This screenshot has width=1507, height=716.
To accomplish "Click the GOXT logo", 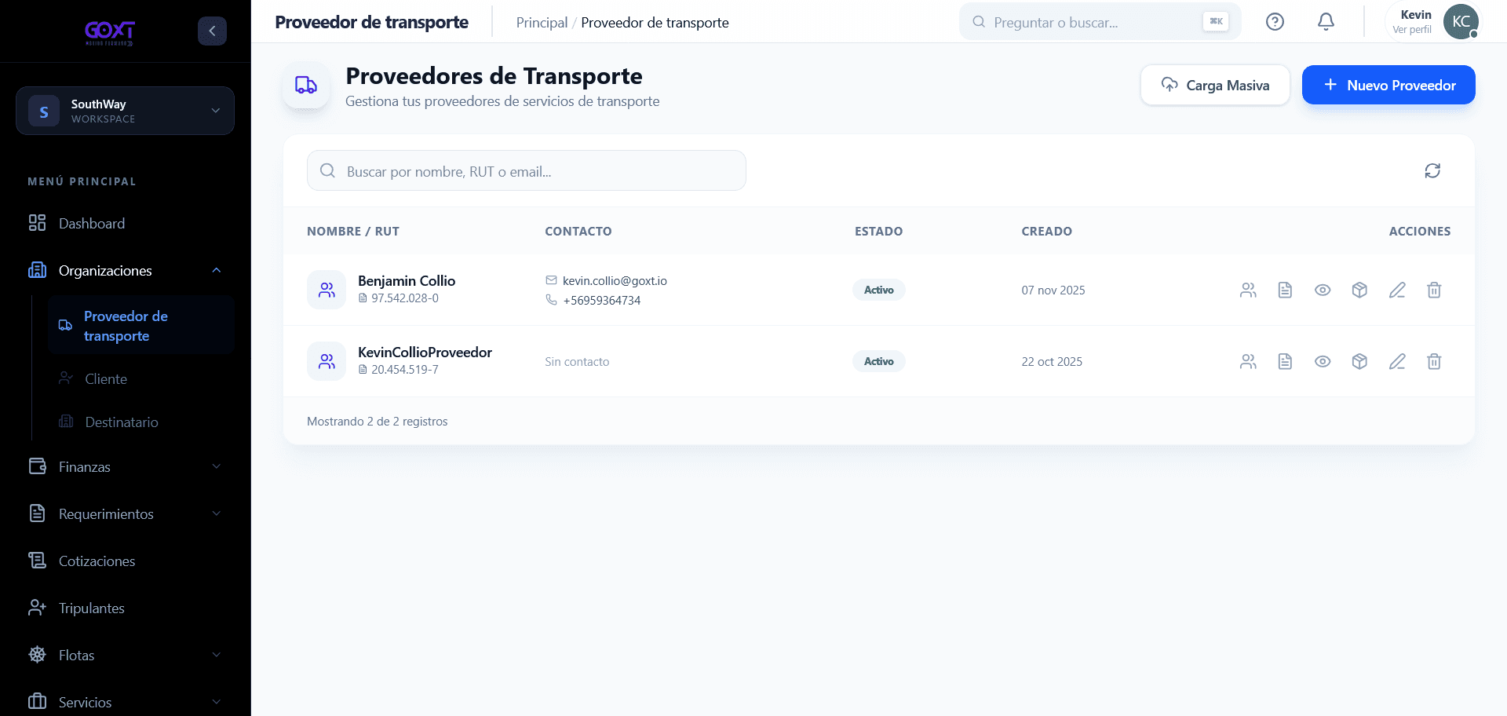I will (x=110, y=32).
